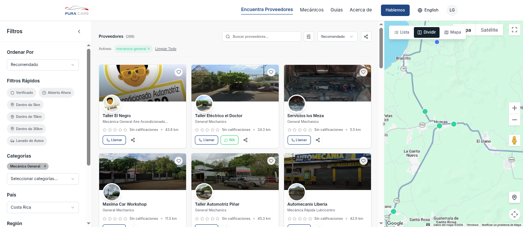Zoom in on the map
The image size is (523, 227).
tap(515, 108)
